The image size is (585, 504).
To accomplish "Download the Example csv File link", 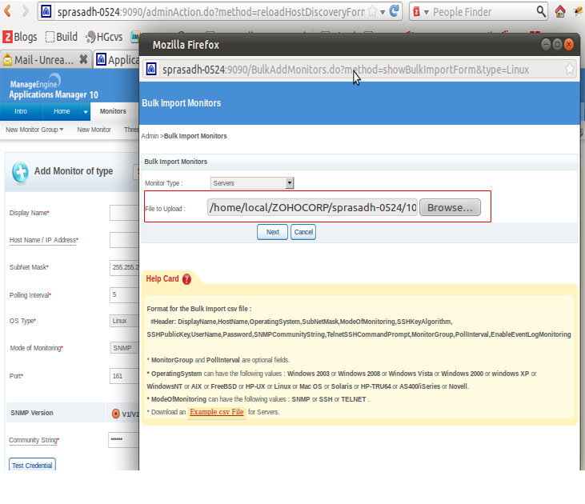I will point(217,412).
